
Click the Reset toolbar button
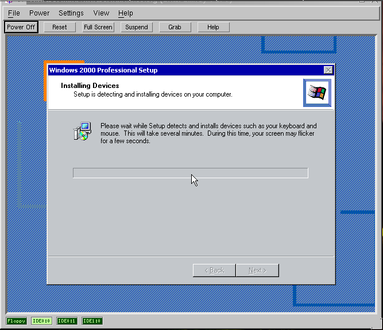(60, 27)
